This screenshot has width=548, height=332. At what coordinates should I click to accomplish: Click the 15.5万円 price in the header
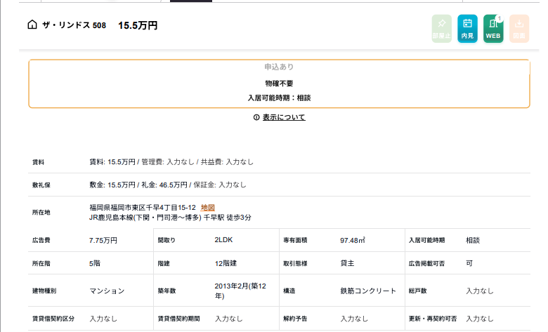138,25
